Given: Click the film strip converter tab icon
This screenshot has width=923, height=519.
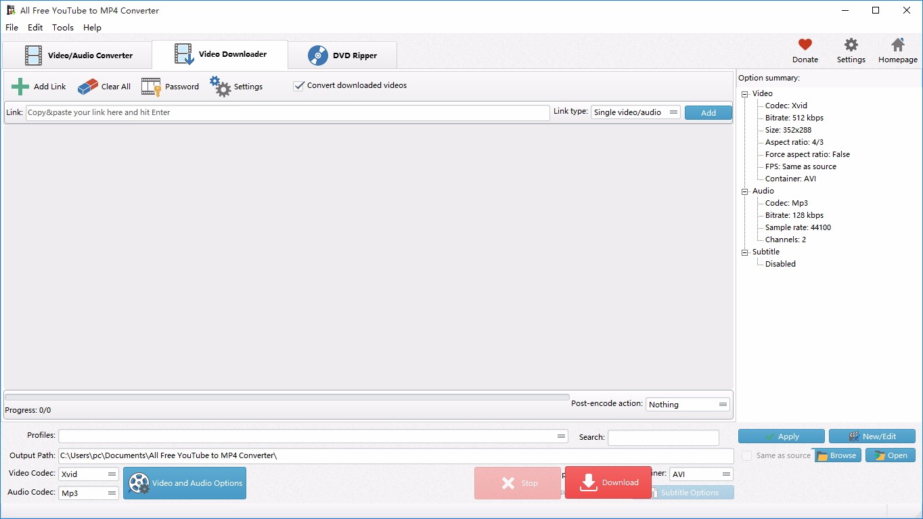Looking at the screenshot, I should point(33,55).
